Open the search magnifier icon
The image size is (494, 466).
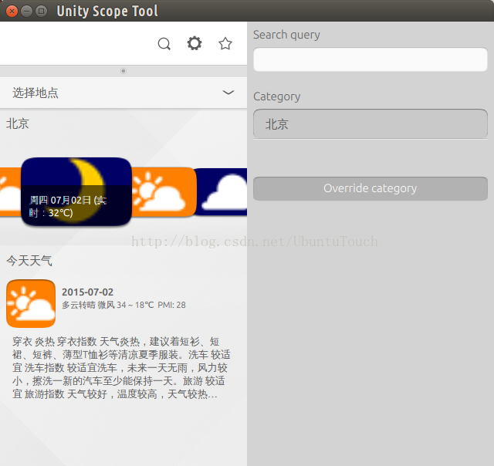click(x=164, y=44)
